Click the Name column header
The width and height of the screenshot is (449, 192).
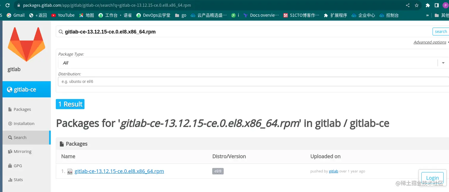tap(68, 156)
